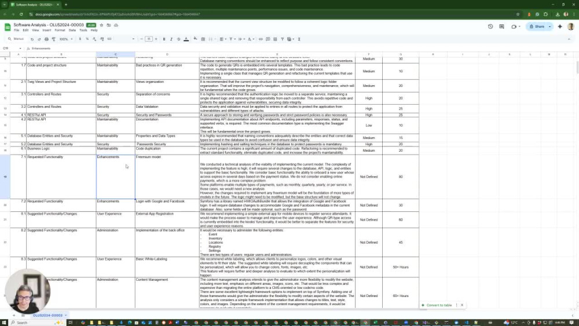Open the Data menu
Viewport: 579px width, 326px height.
[x=72, y=30]
